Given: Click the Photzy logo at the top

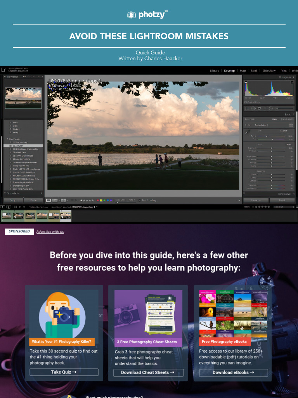Looking at the screenshot, I should pyautogui.click(x=147, y=14).
